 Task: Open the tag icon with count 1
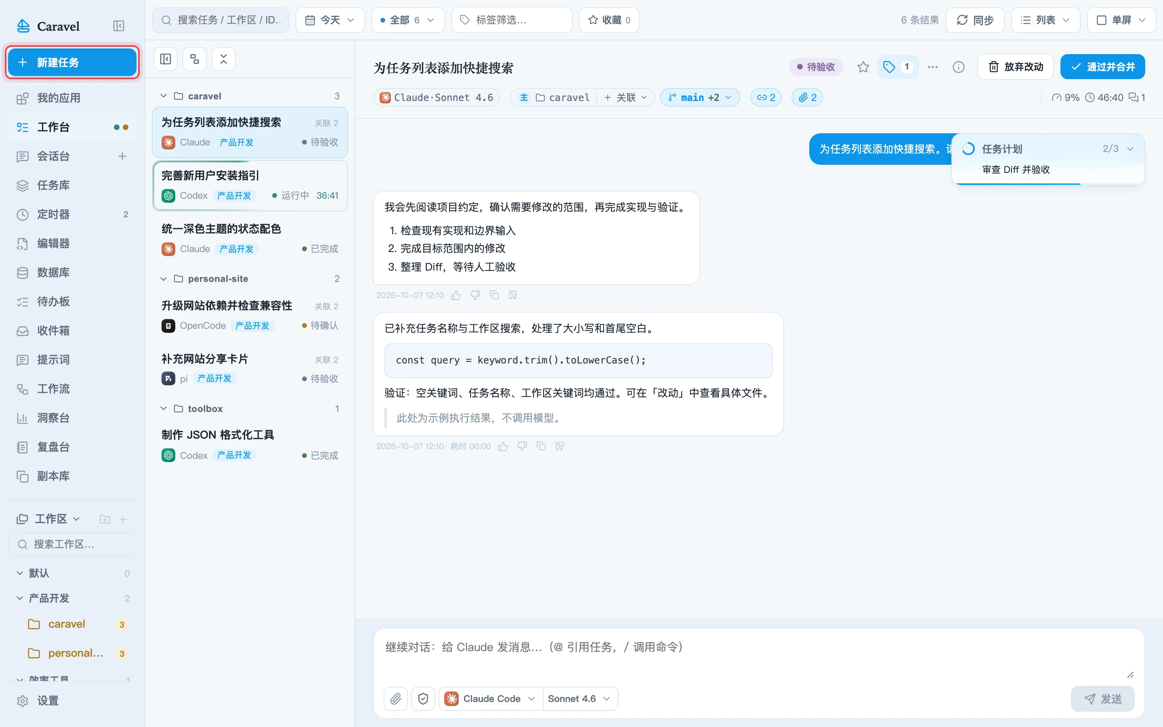tap(897, 67)
